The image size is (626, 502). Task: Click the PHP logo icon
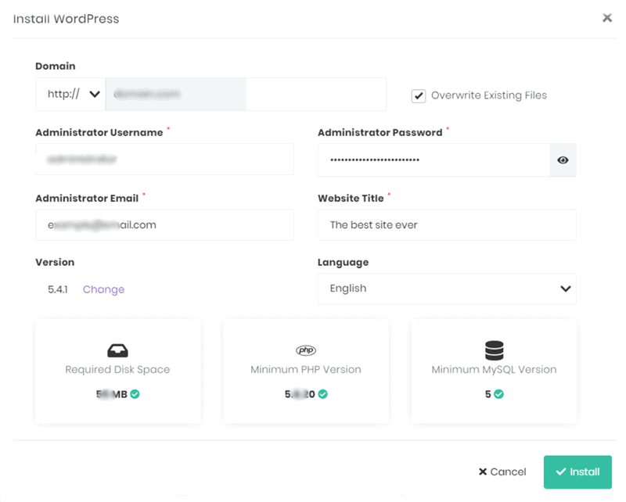(306, 350)
